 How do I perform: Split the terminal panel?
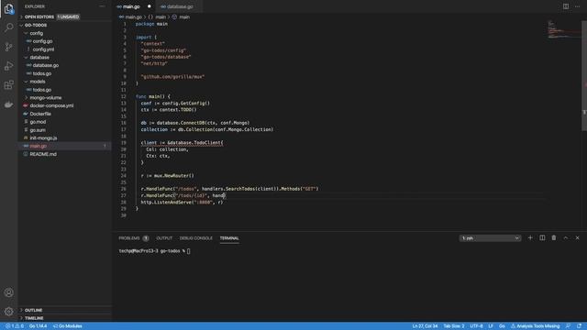[x=542, y=238]
